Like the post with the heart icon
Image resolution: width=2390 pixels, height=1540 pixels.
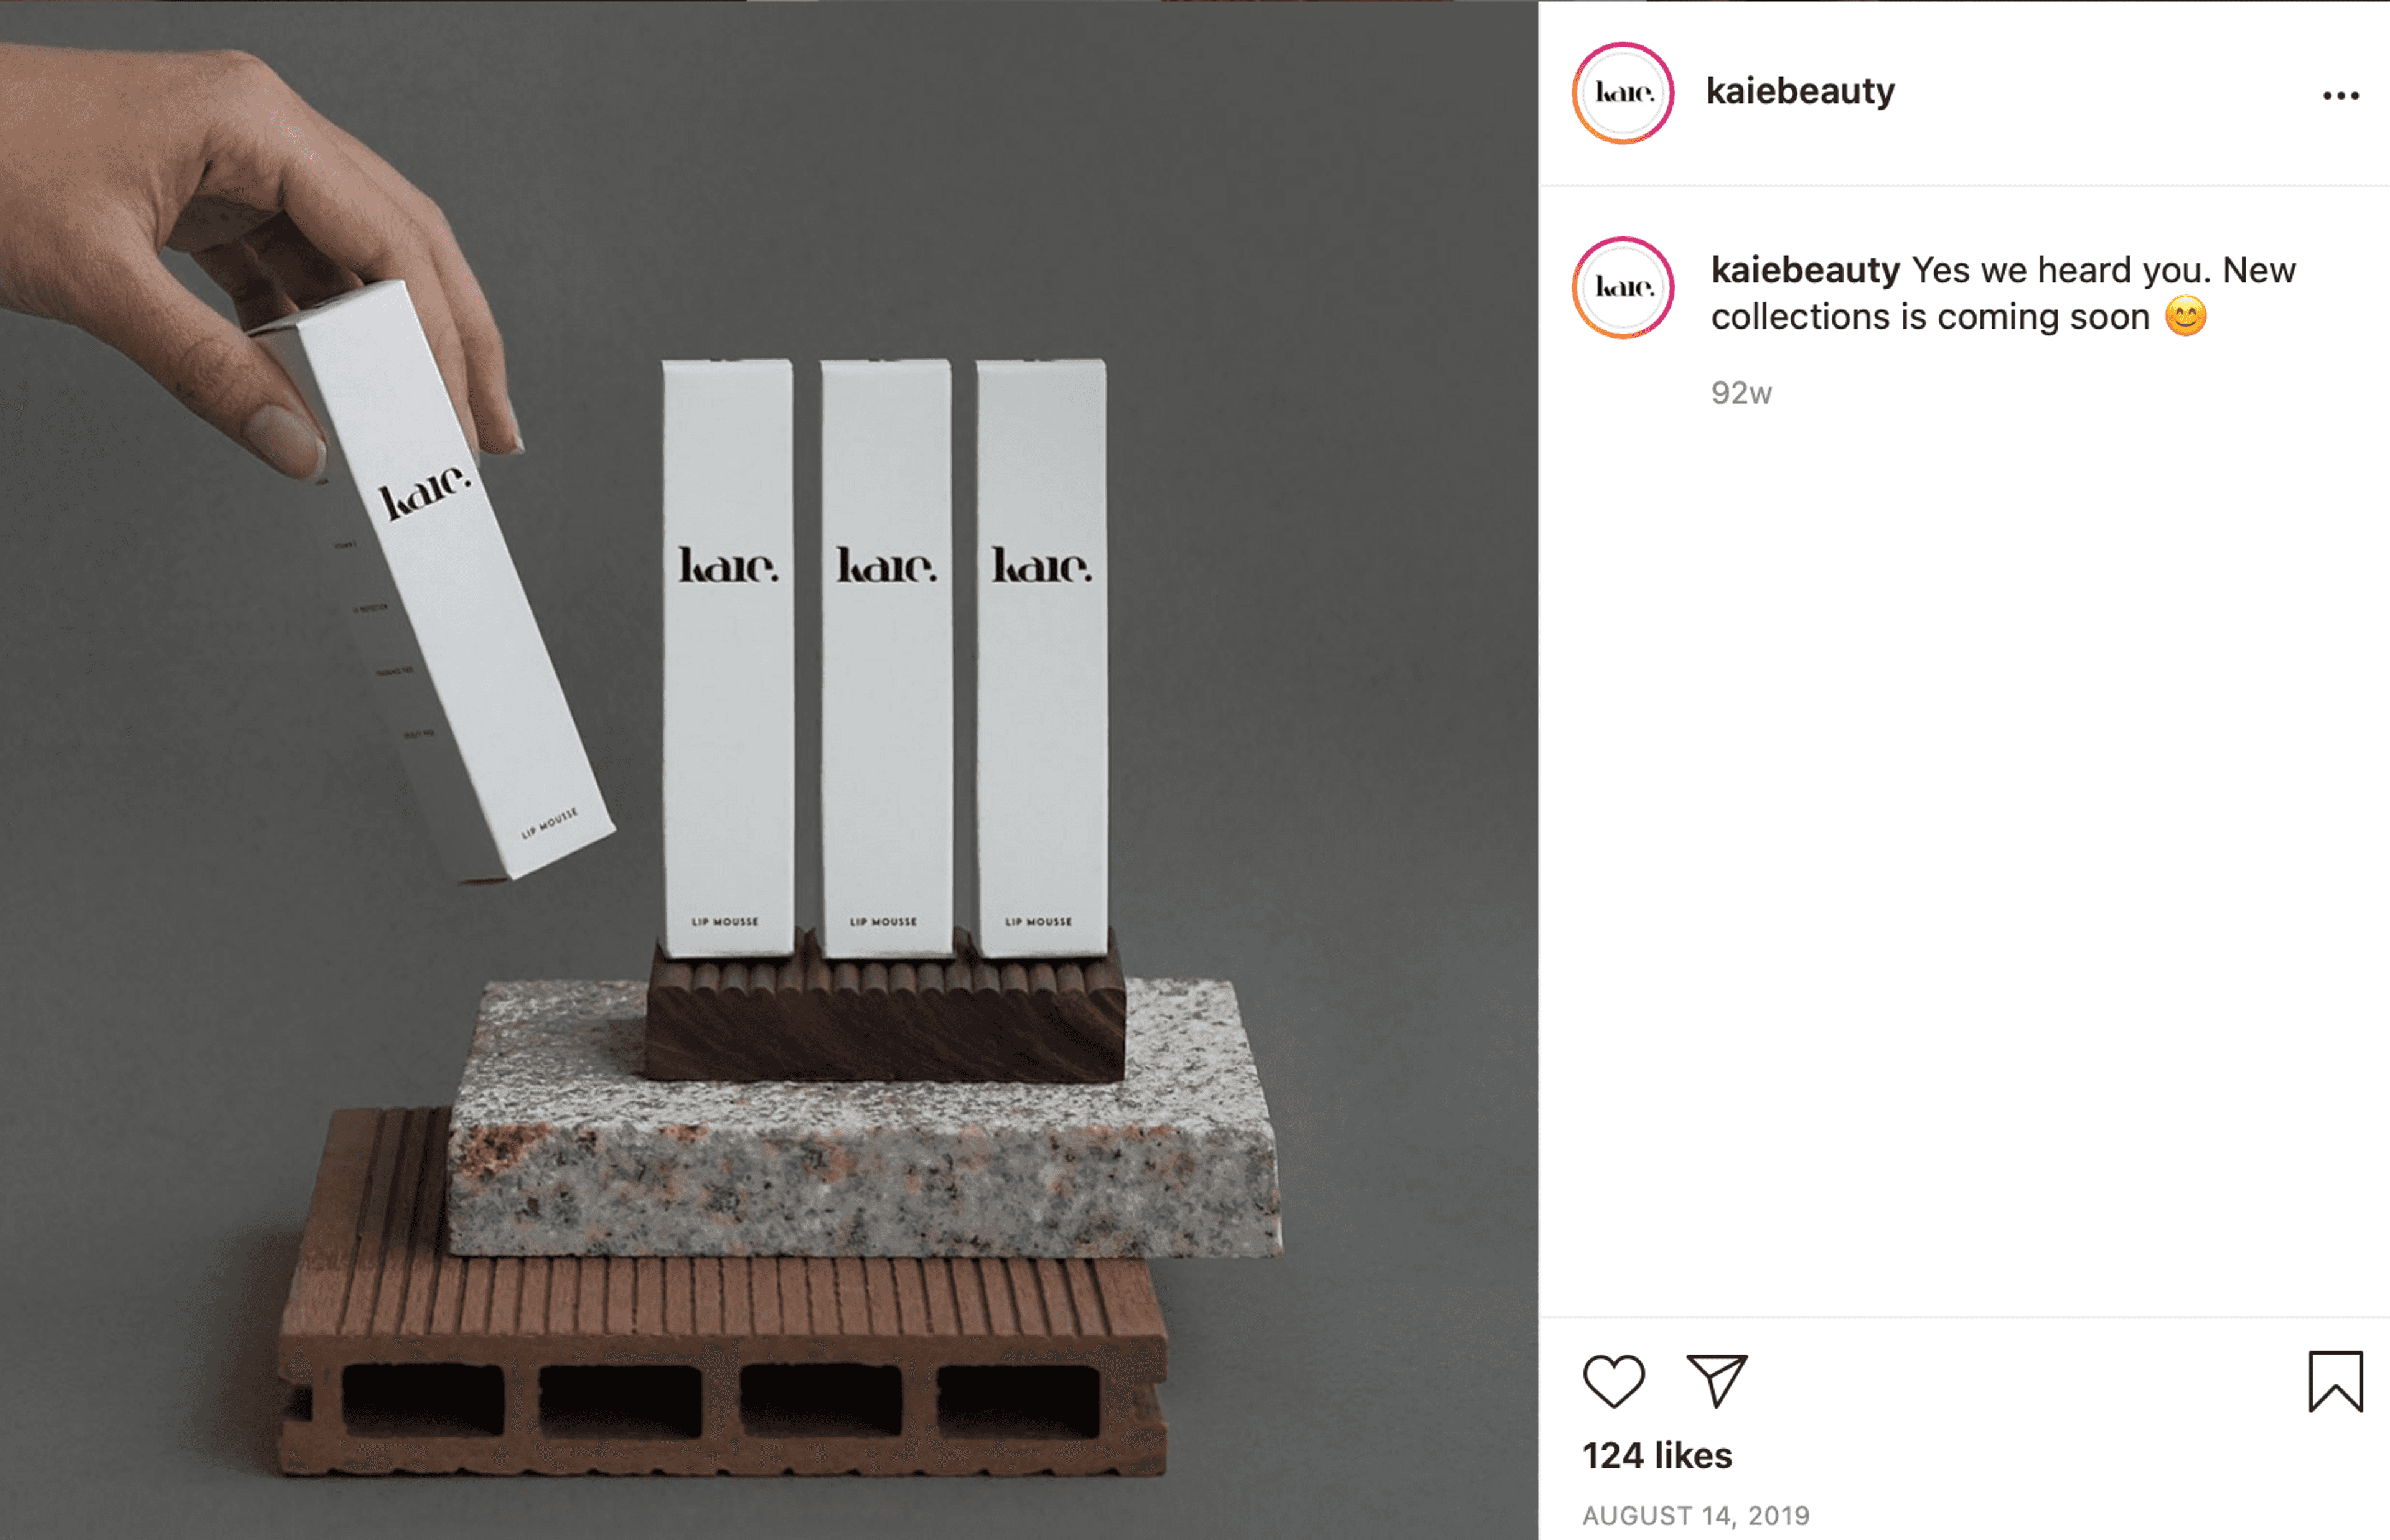click(x=1613, y=1381)
